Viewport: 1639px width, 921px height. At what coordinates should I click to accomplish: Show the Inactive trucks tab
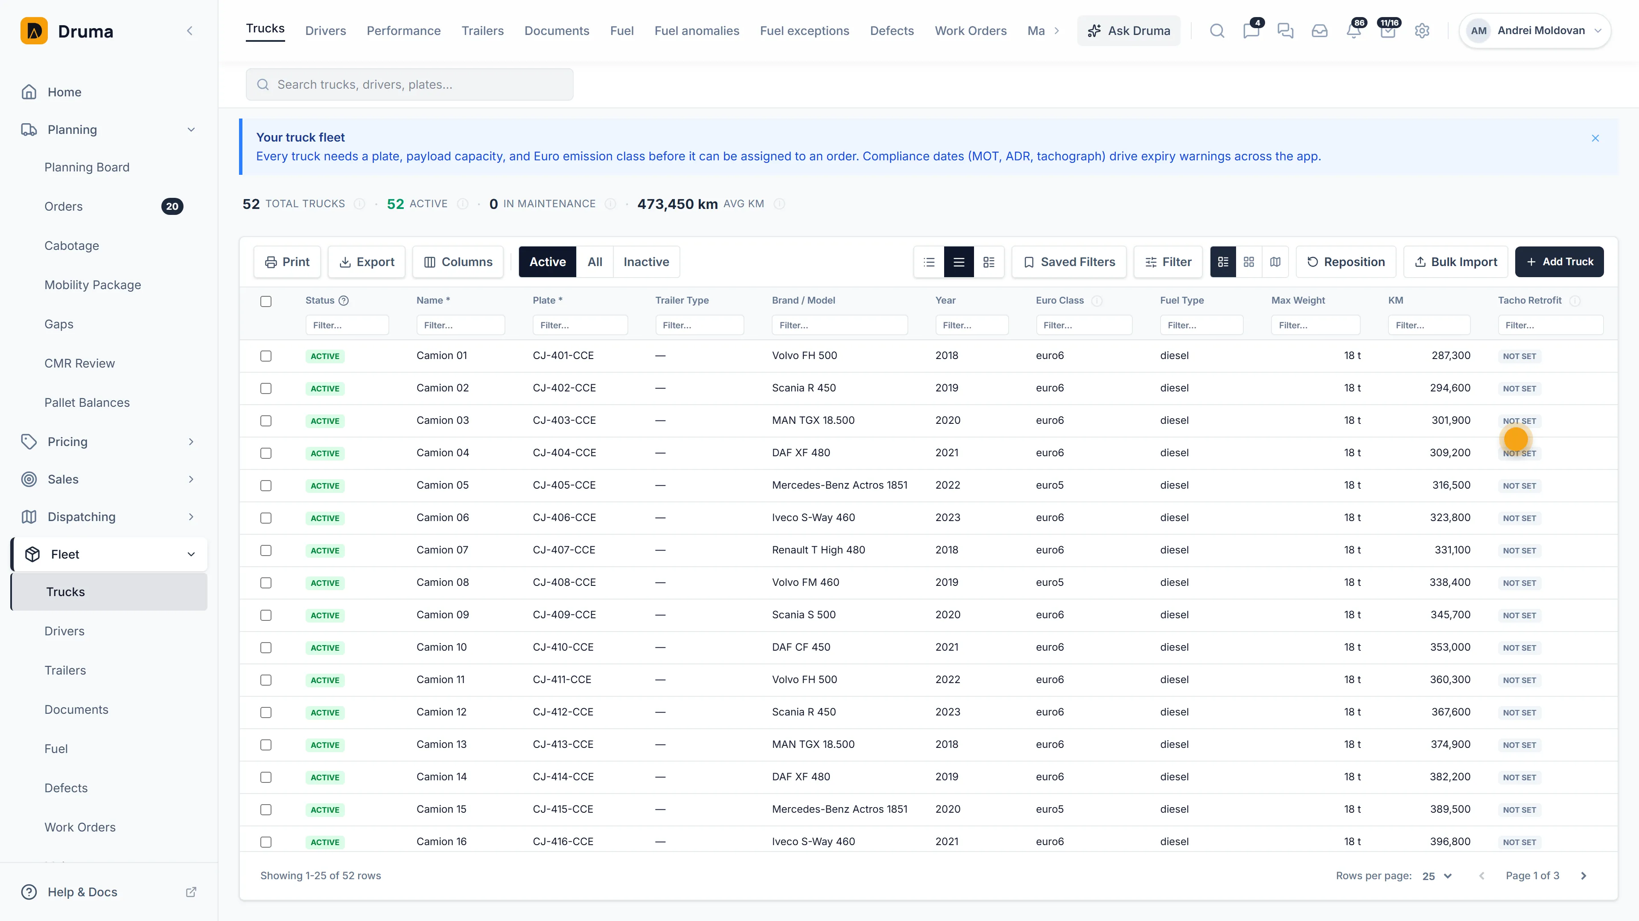pyautogui.click(x=646, y=262)
